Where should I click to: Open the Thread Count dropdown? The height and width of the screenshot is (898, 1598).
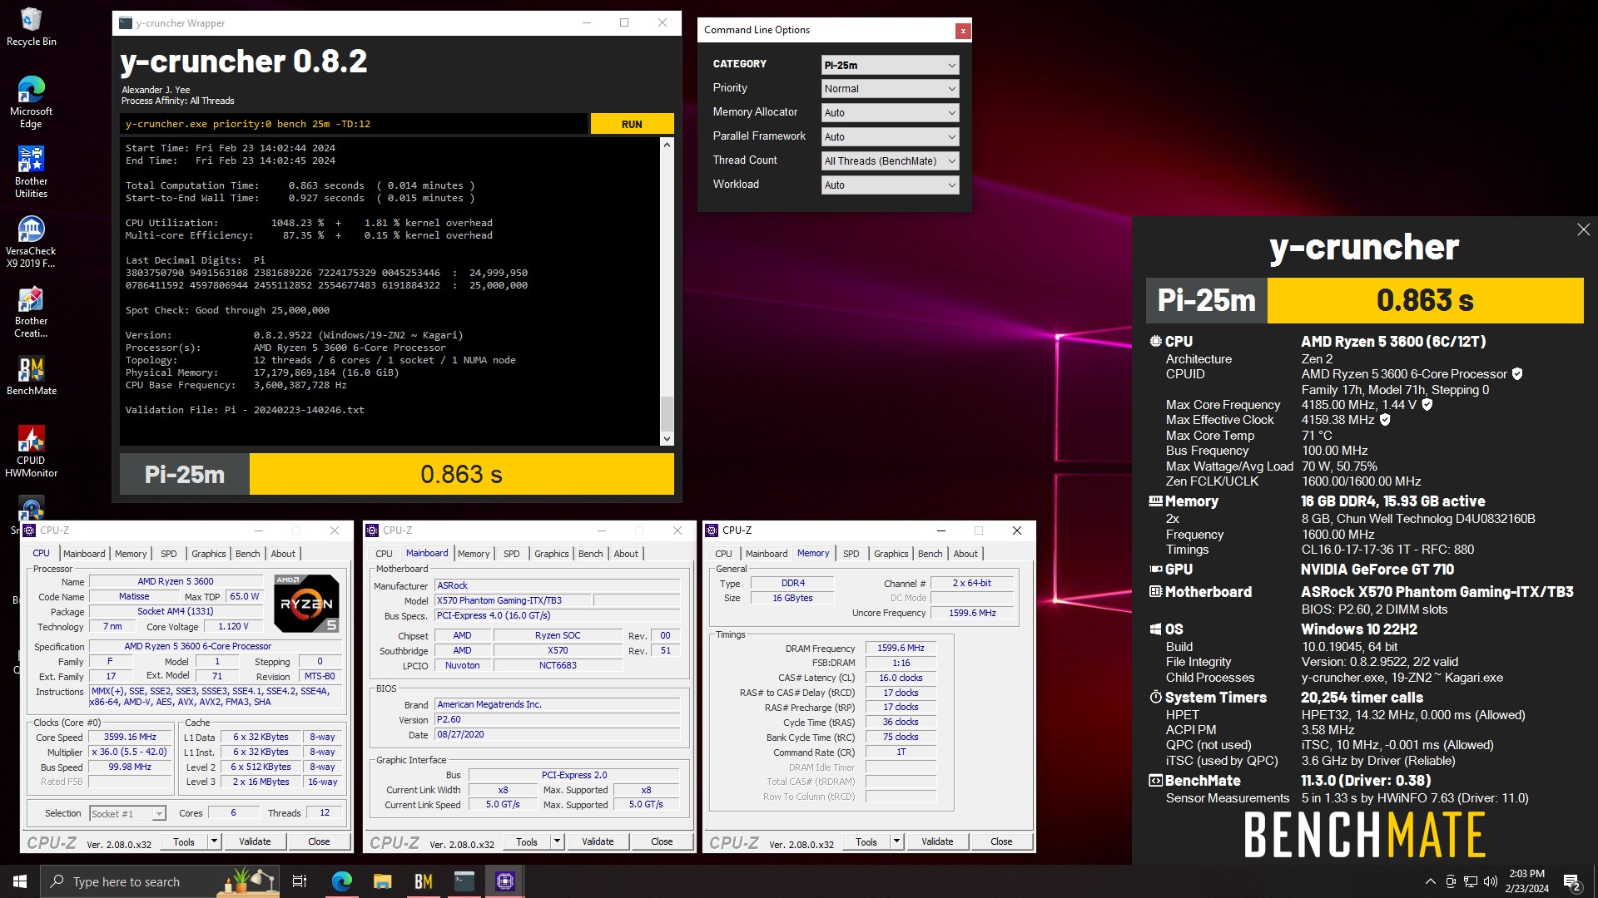890,161
